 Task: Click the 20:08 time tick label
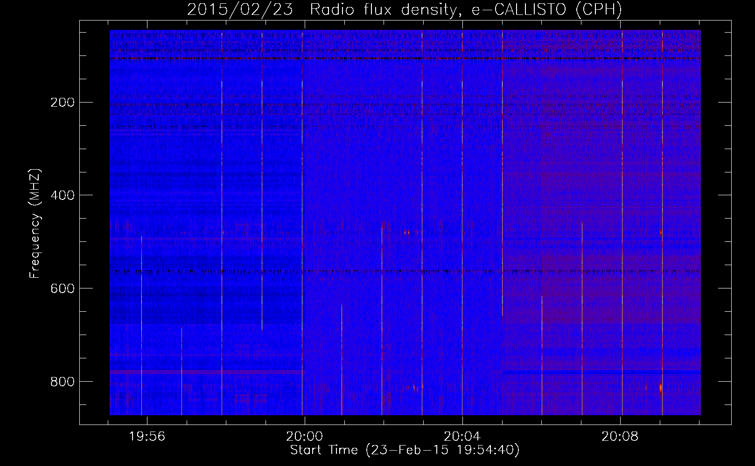point(620,437)
